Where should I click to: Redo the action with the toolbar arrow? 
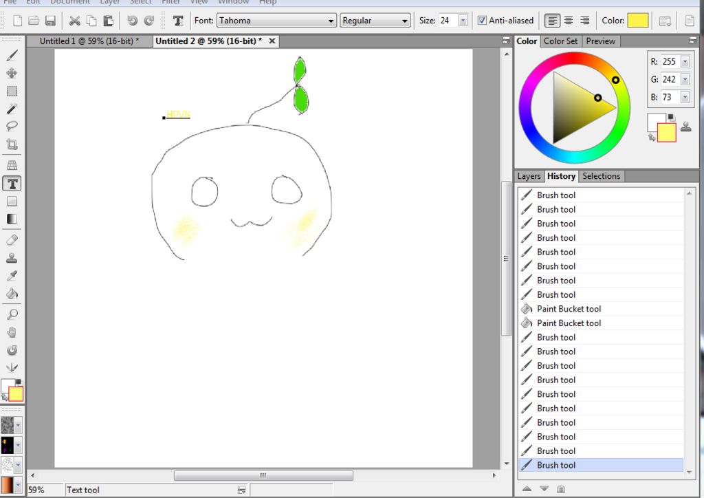[149, 21]
